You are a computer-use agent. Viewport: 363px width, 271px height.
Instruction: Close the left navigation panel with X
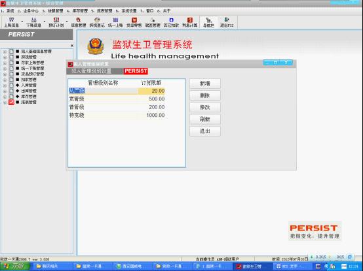pyautogui.click(x=72, y=46)
